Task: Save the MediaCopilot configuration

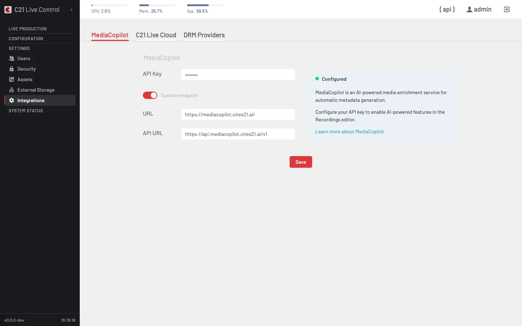Action: (301, 162)
